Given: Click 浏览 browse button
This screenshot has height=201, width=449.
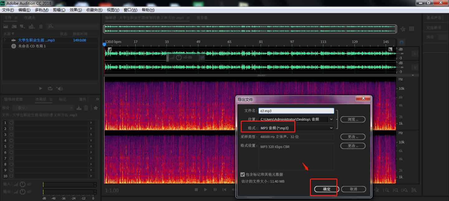Looking at the screenshot, I should click(x=353, y=119).
